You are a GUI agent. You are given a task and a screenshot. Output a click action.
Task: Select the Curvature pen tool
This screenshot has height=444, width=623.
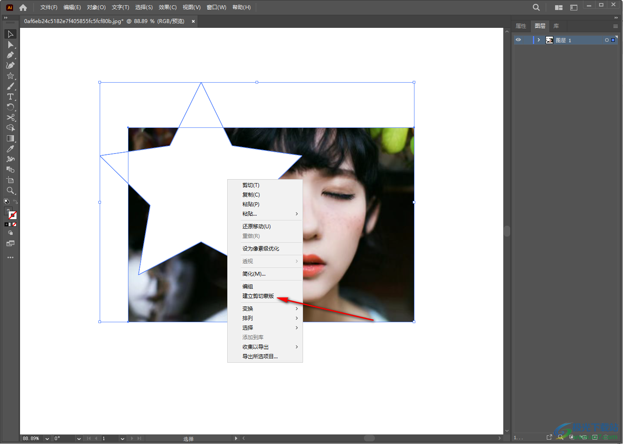pyautogui.click(x=10, y=65)
